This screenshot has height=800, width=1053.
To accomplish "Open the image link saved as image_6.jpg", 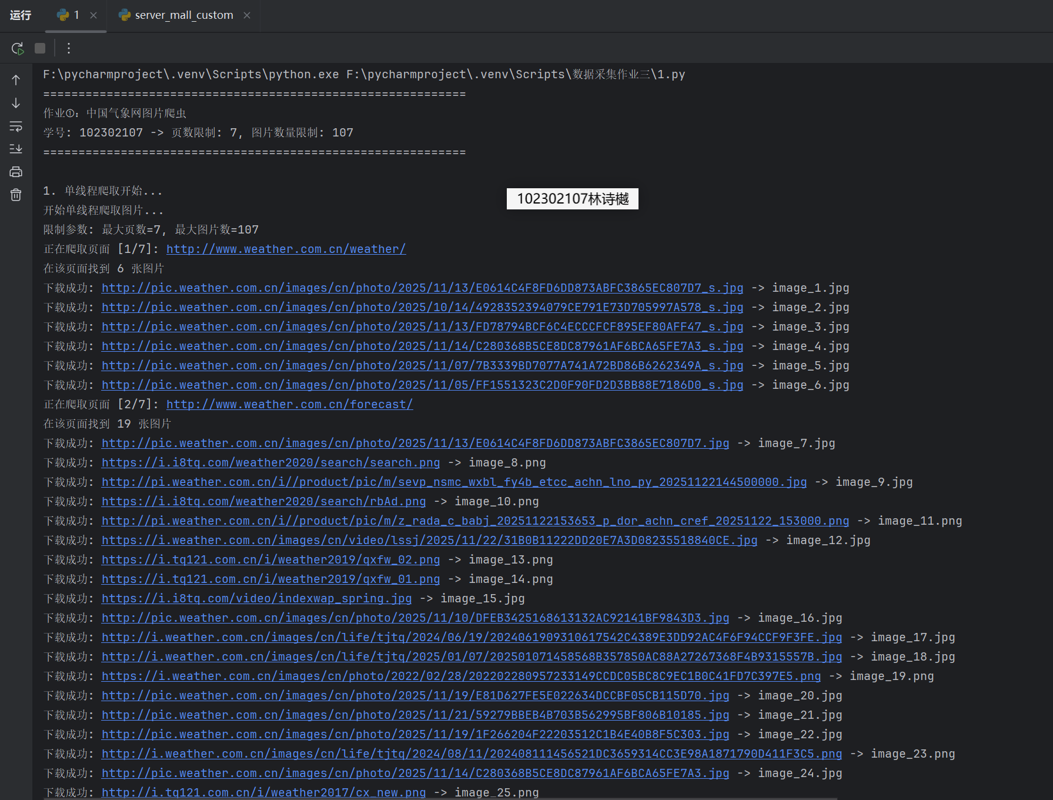I will [x=422, y=385].
